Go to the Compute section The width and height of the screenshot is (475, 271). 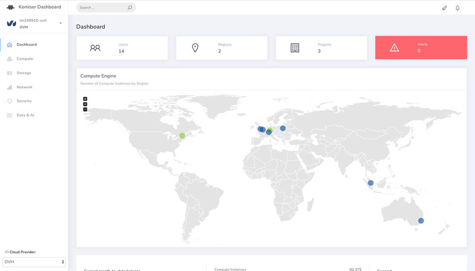(25, 59)
